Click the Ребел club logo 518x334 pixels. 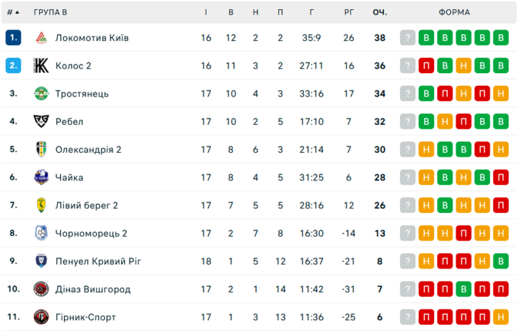(41, 121)
